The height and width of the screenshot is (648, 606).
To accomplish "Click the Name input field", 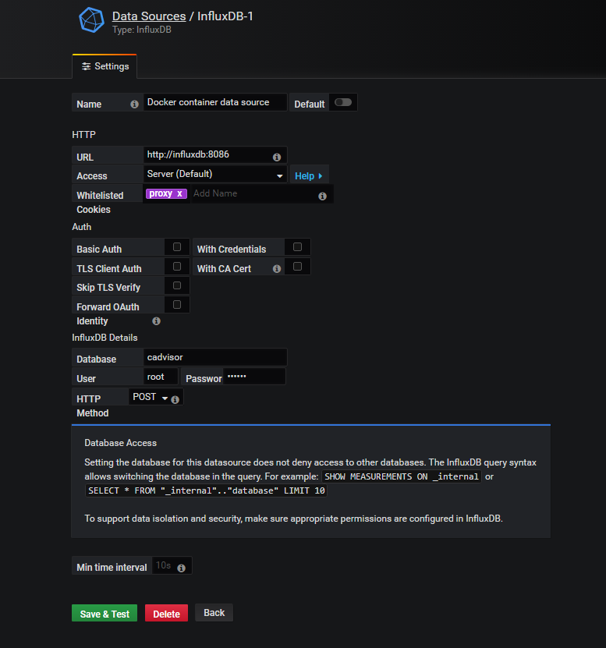I will point(215,102).
